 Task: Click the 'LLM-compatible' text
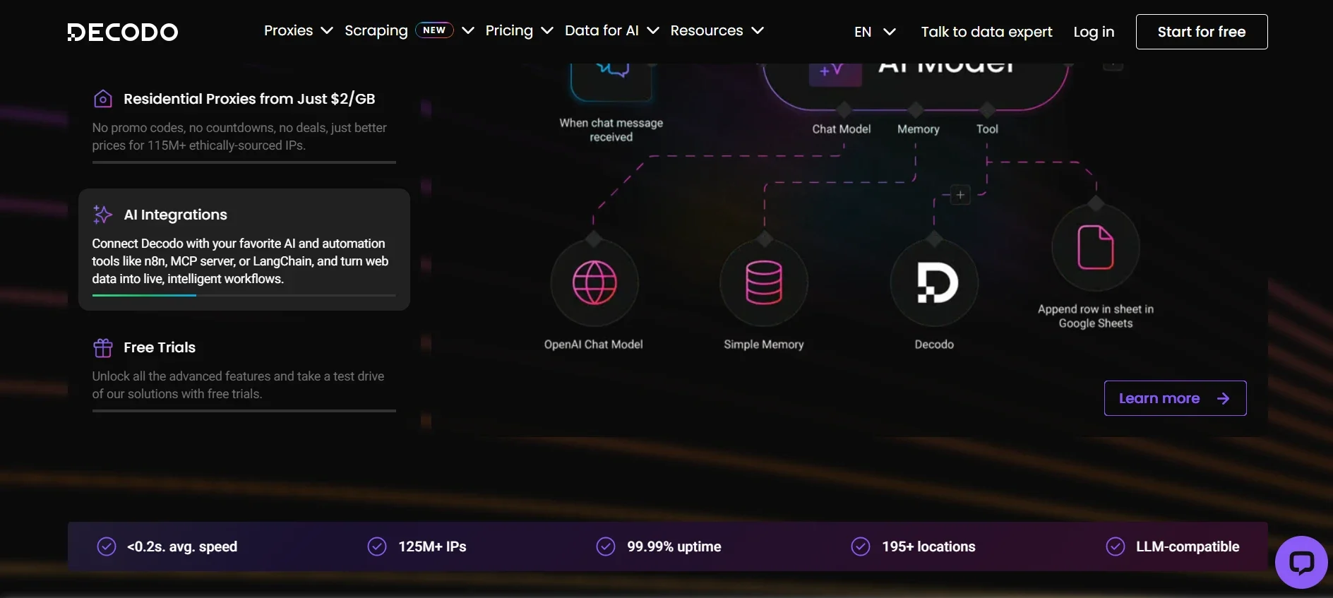coord(1188,546)
